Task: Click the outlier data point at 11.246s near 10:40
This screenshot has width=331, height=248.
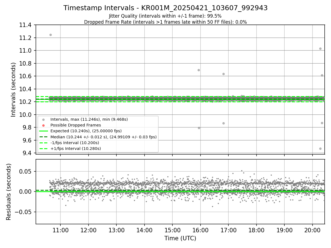Action: tap(50, 35)
